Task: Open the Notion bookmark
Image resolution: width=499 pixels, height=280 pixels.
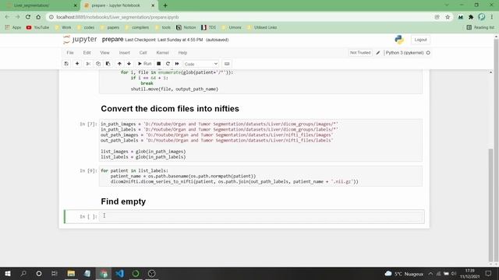Action: 186,28
